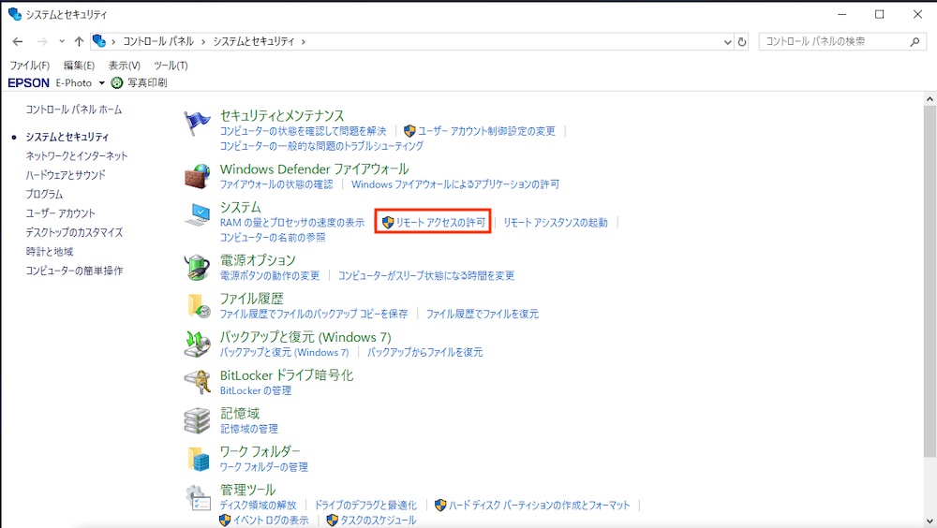The height and width of the screenshot is (528, 937).
Task: Open the ツール(T) menu
Action: pyautogui.click(x=171, y=66)
